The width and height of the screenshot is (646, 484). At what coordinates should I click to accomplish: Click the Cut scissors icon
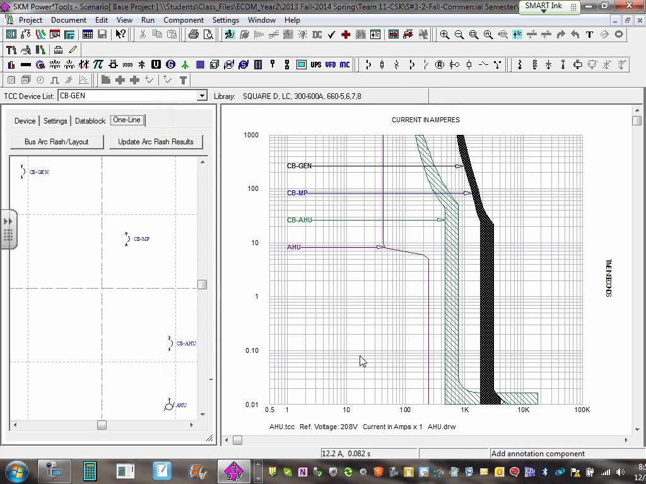coord(143,34)
